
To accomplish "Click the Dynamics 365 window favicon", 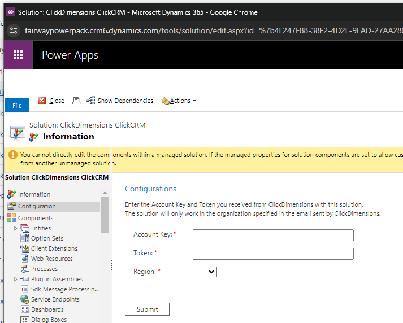I will [11, 12].
